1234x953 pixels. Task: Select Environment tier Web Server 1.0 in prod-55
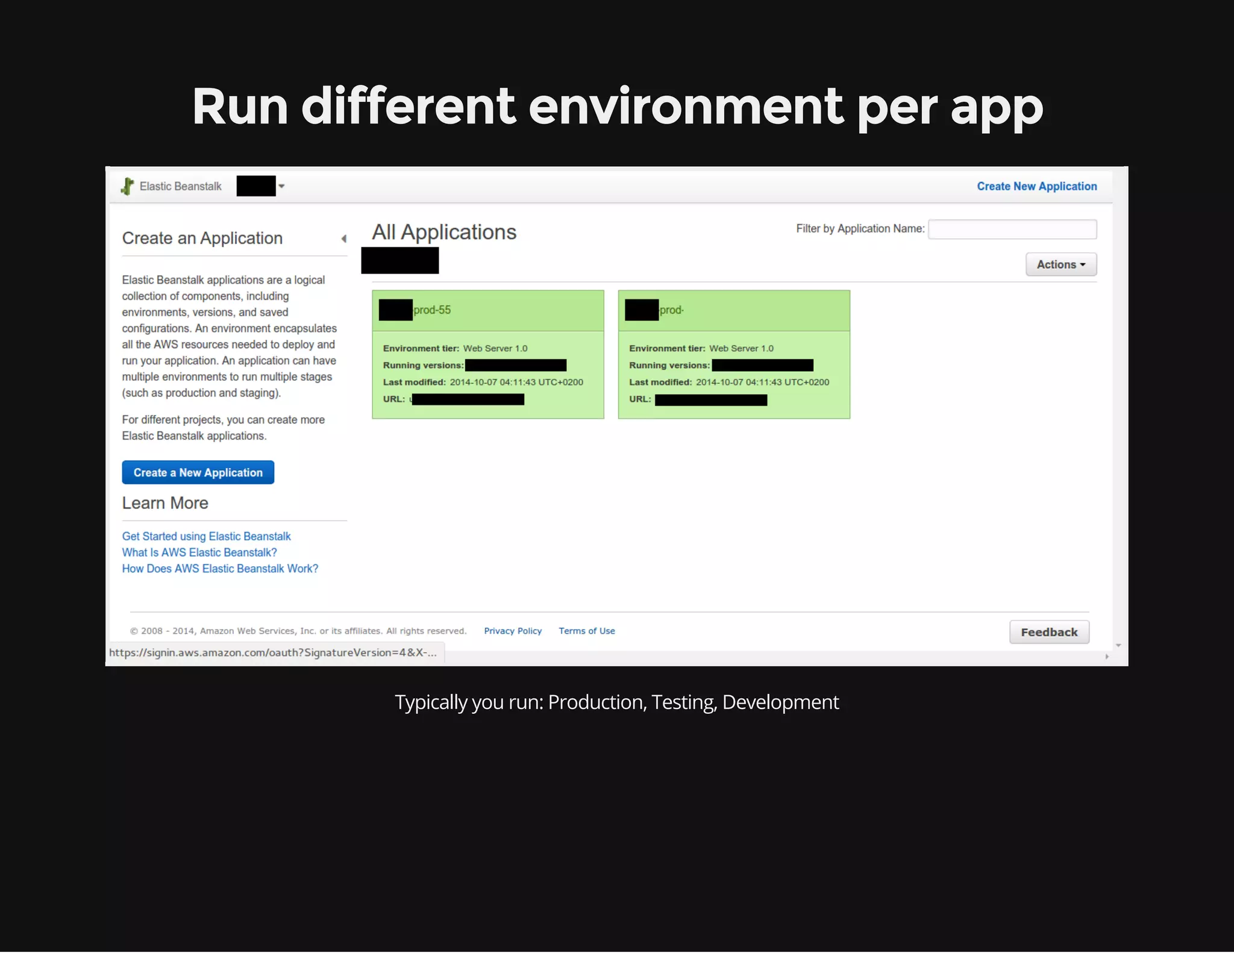pos(455,348)
